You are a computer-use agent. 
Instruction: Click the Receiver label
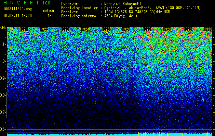69,12
